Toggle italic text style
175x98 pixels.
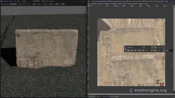coord(135,50)
